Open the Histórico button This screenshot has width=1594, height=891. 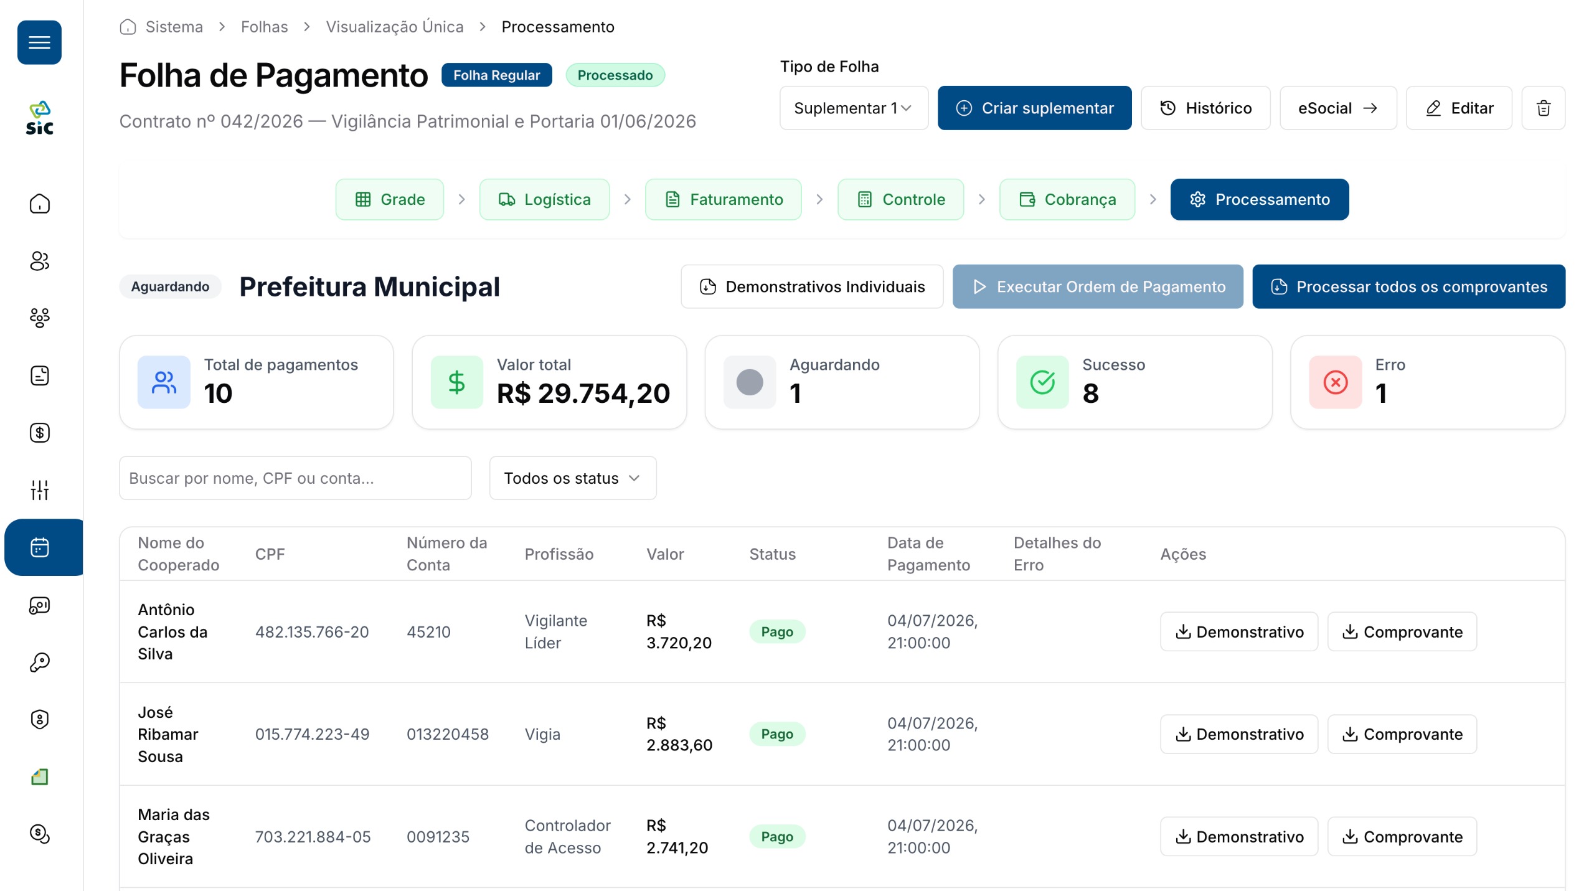pos(1205,108)
